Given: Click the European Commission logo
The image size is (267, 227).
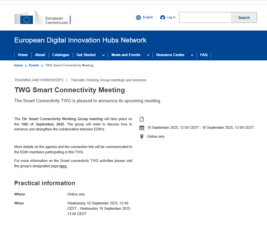Looking at the screenshot, I should 42,17.
